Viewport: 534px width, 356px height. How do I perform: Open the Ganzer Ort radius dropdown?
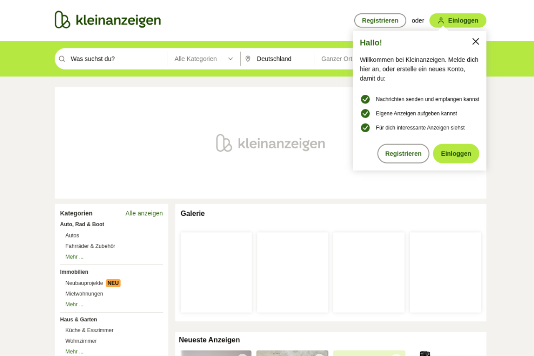pos(337,59)
